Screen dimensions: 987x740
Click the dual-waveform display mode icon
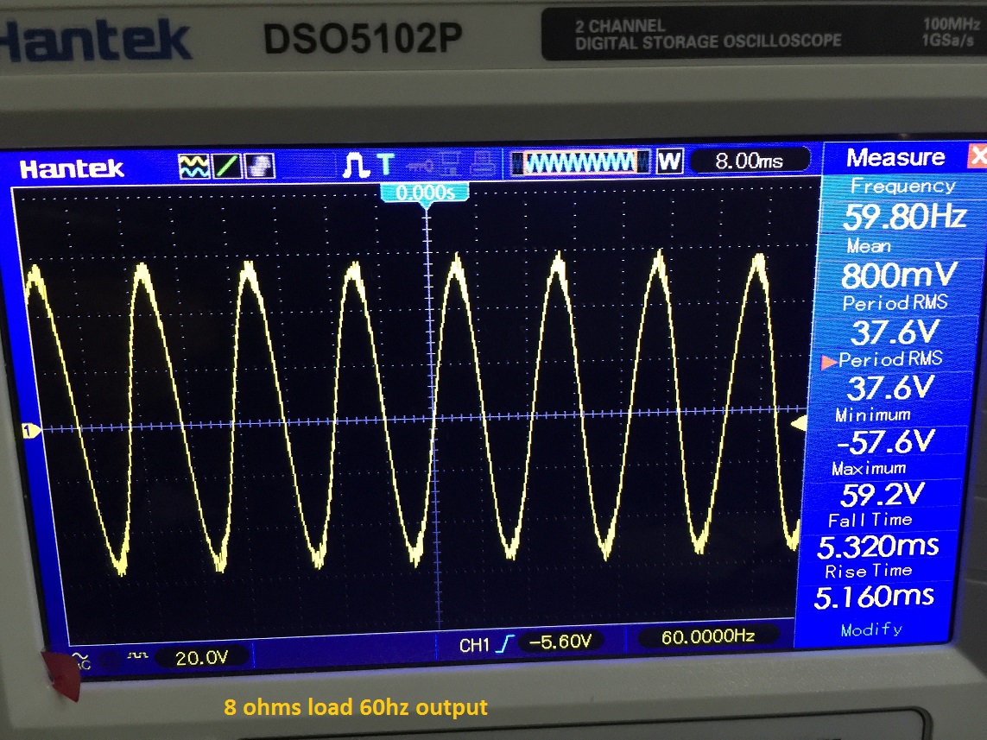[194, 166]
